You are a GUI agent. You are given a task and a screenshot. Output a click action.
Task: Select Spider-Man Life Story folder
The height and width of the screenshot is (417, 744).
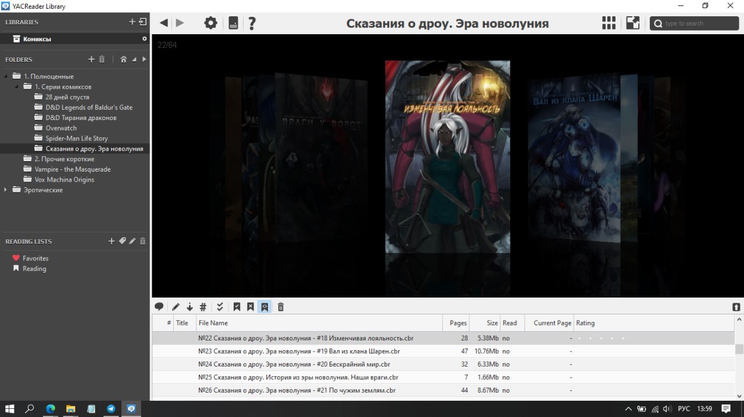click(x=77, y=138)
